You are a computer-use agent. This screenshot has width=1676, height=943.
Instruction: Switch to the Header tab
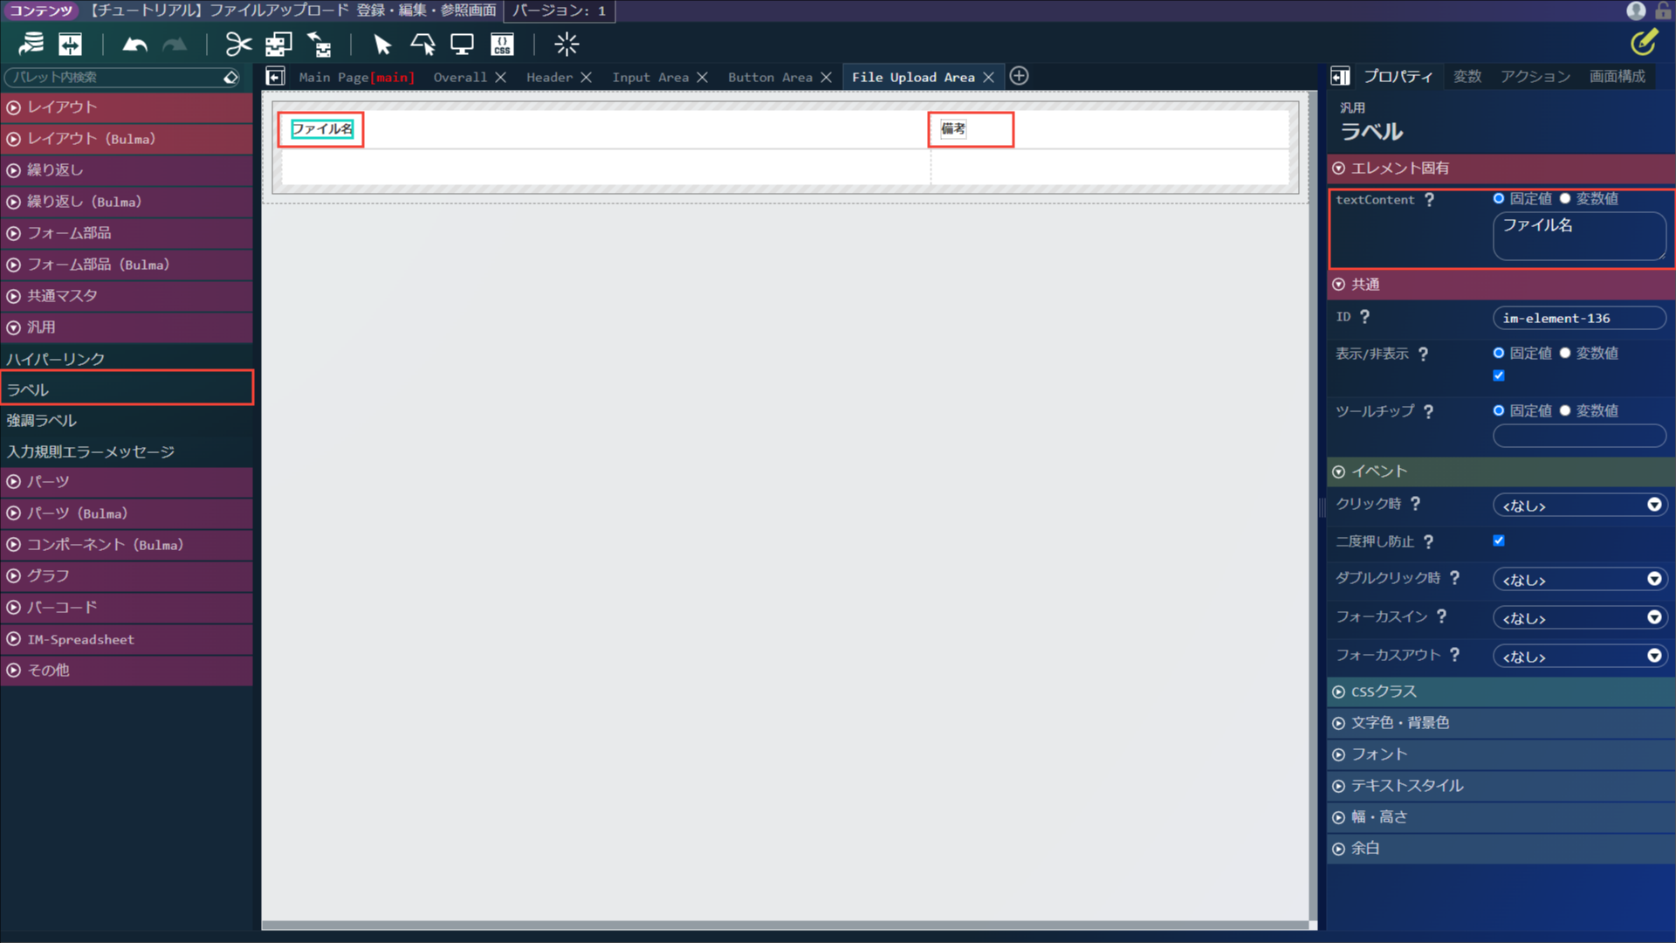(549, 77)
